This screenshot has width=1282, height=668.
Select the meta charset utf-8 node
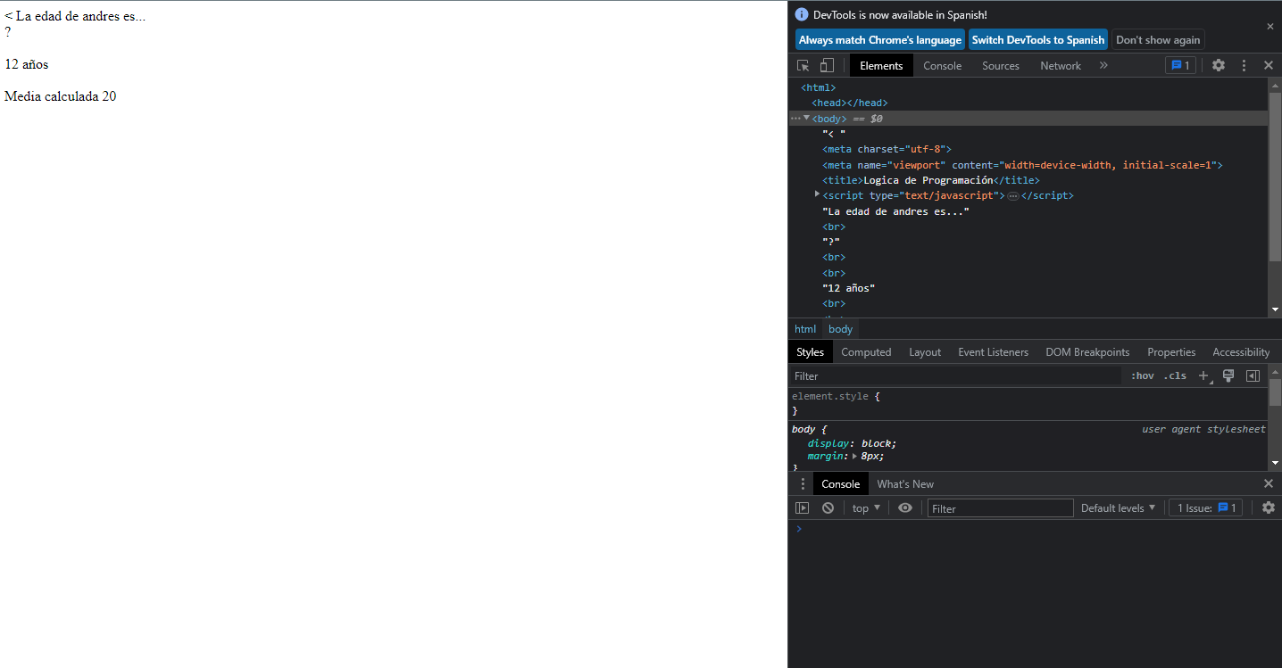(887, 149)
